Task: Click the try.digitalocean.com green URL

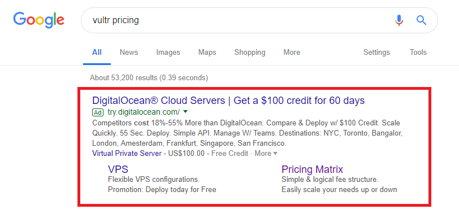Action: point(144,112)
